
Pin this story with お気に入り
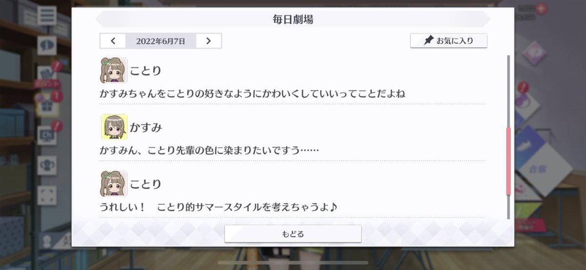click(449, 40)
